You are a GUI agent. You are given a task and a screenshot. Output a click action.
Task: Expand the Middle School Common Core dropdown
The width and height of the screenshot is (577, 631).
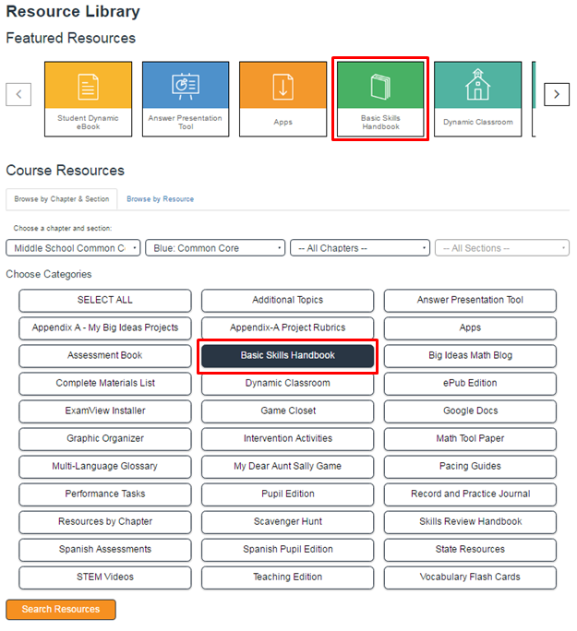(73, 248)
